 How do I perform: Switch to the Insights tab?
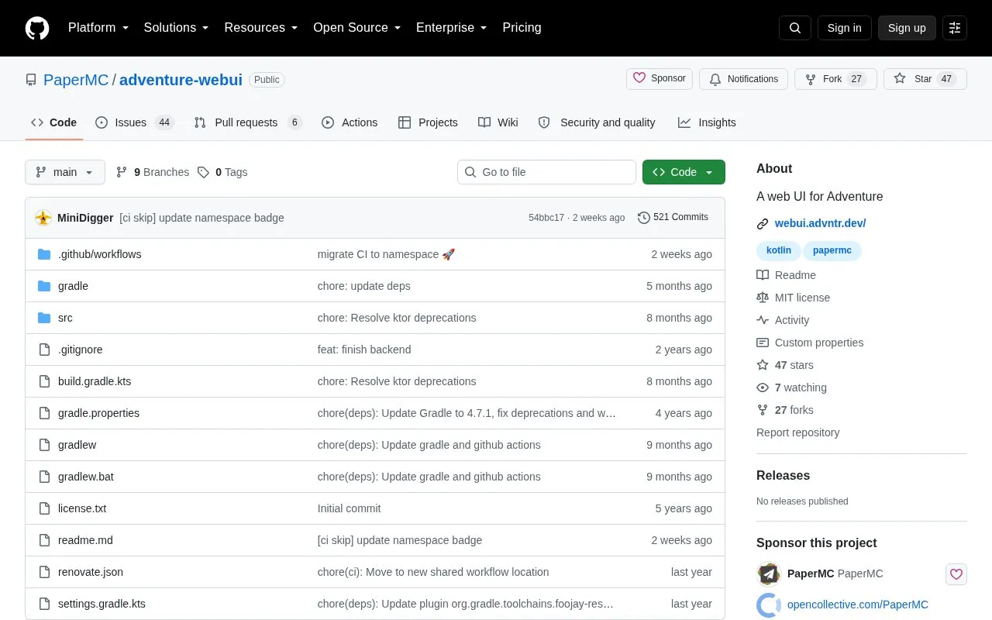click(707, 122)
